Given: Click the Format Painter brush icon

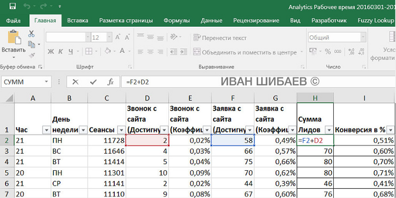Looking at the screenshot, I should click(x=32, y=56).
